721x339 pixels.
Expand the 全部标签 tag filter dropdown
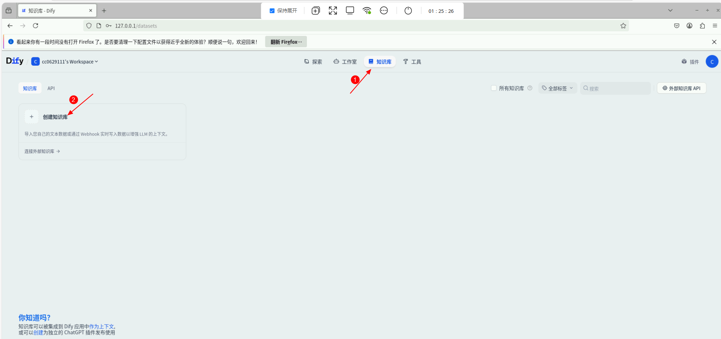(558, 88)
